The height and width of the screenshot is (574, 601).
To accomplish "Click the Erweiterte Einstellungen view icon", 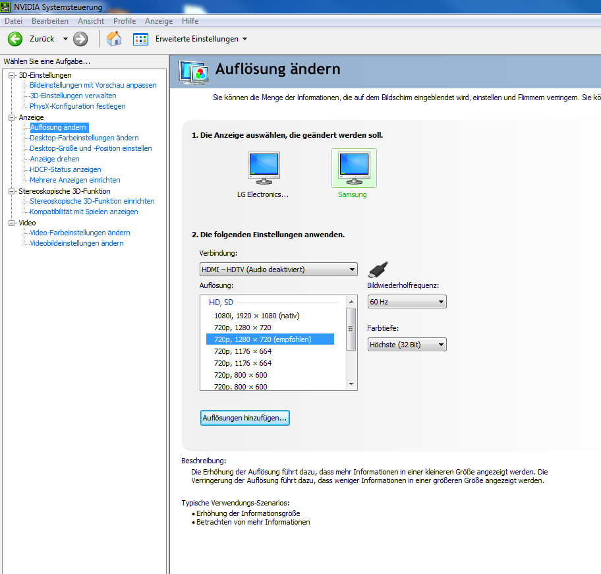I will pyautogui.click(x=140, y=39).
